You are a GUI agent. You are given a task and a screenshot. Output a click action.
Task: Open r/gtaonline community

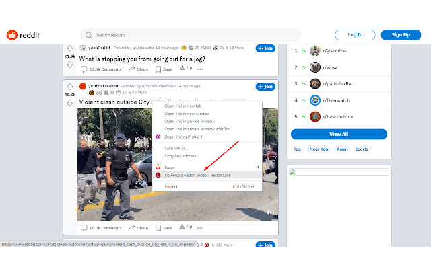[335, 51]
